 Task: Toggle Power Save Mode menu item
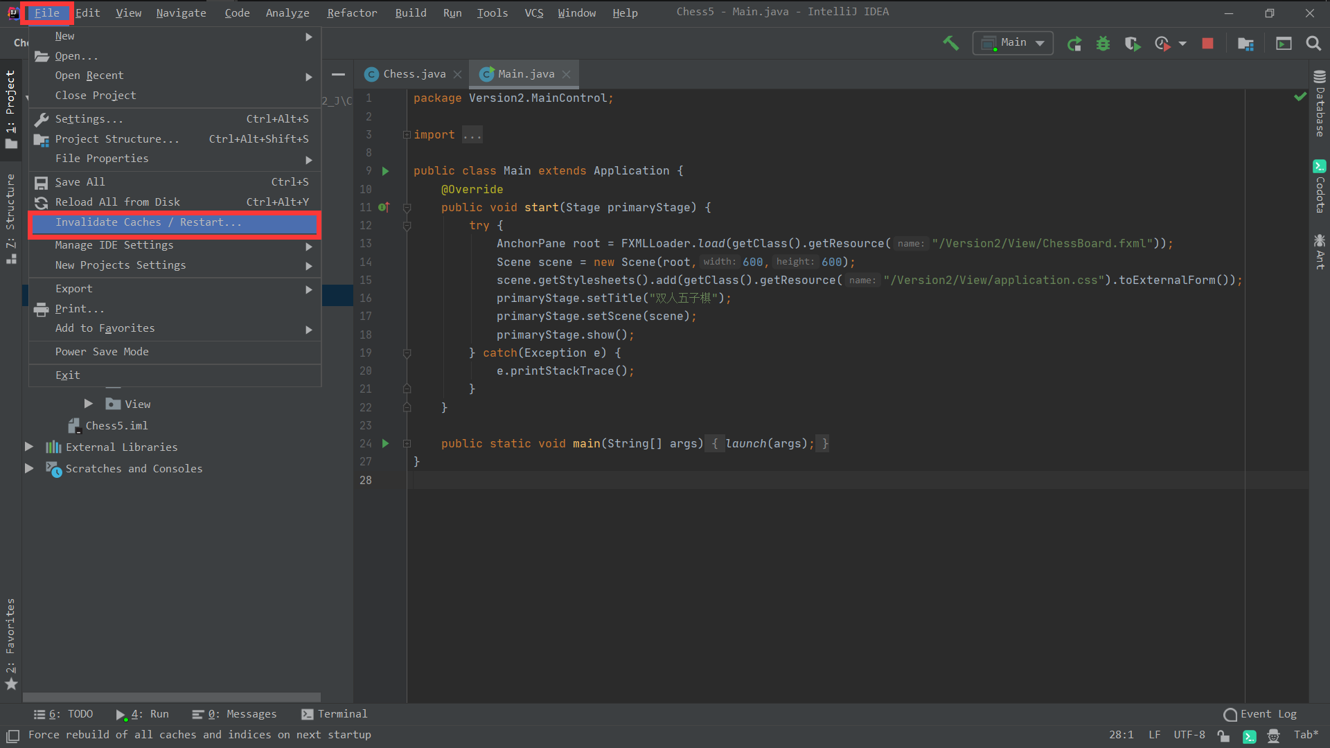pyautogui.click(x=102, y=352)
